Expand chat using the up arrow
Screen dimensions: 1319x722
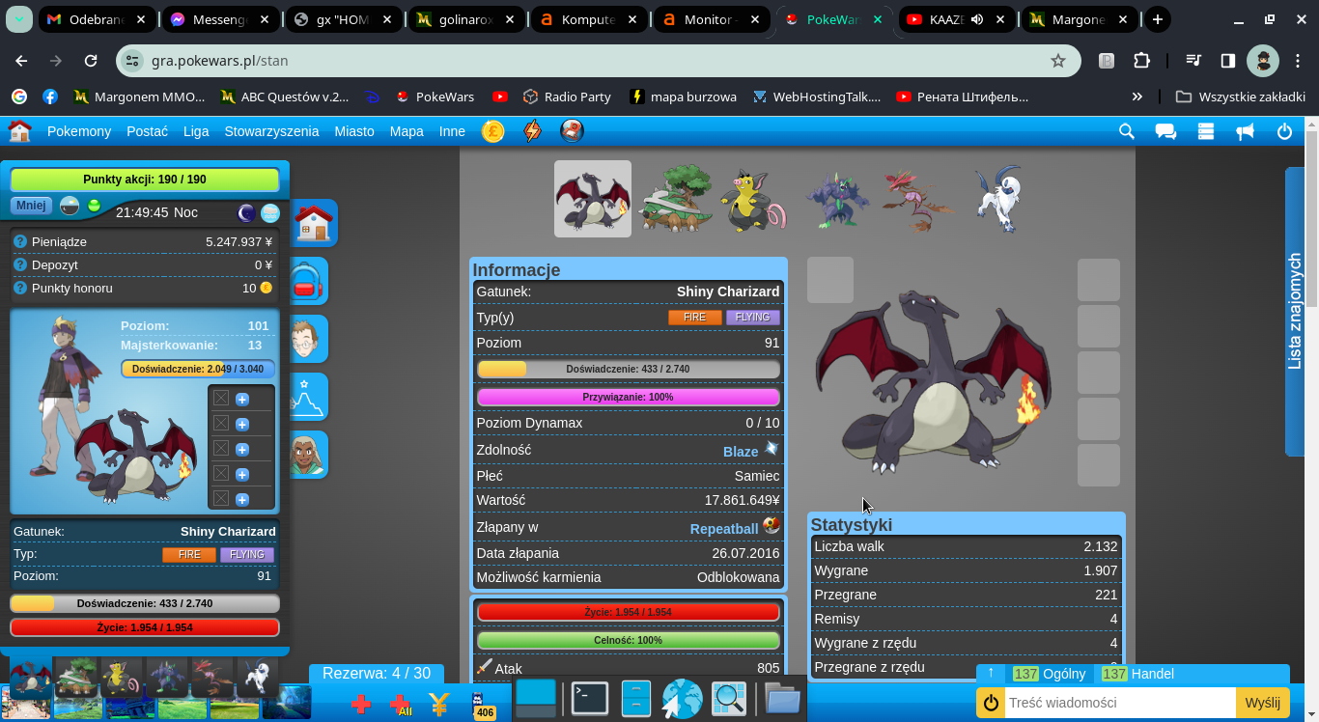tap(991, 674)
